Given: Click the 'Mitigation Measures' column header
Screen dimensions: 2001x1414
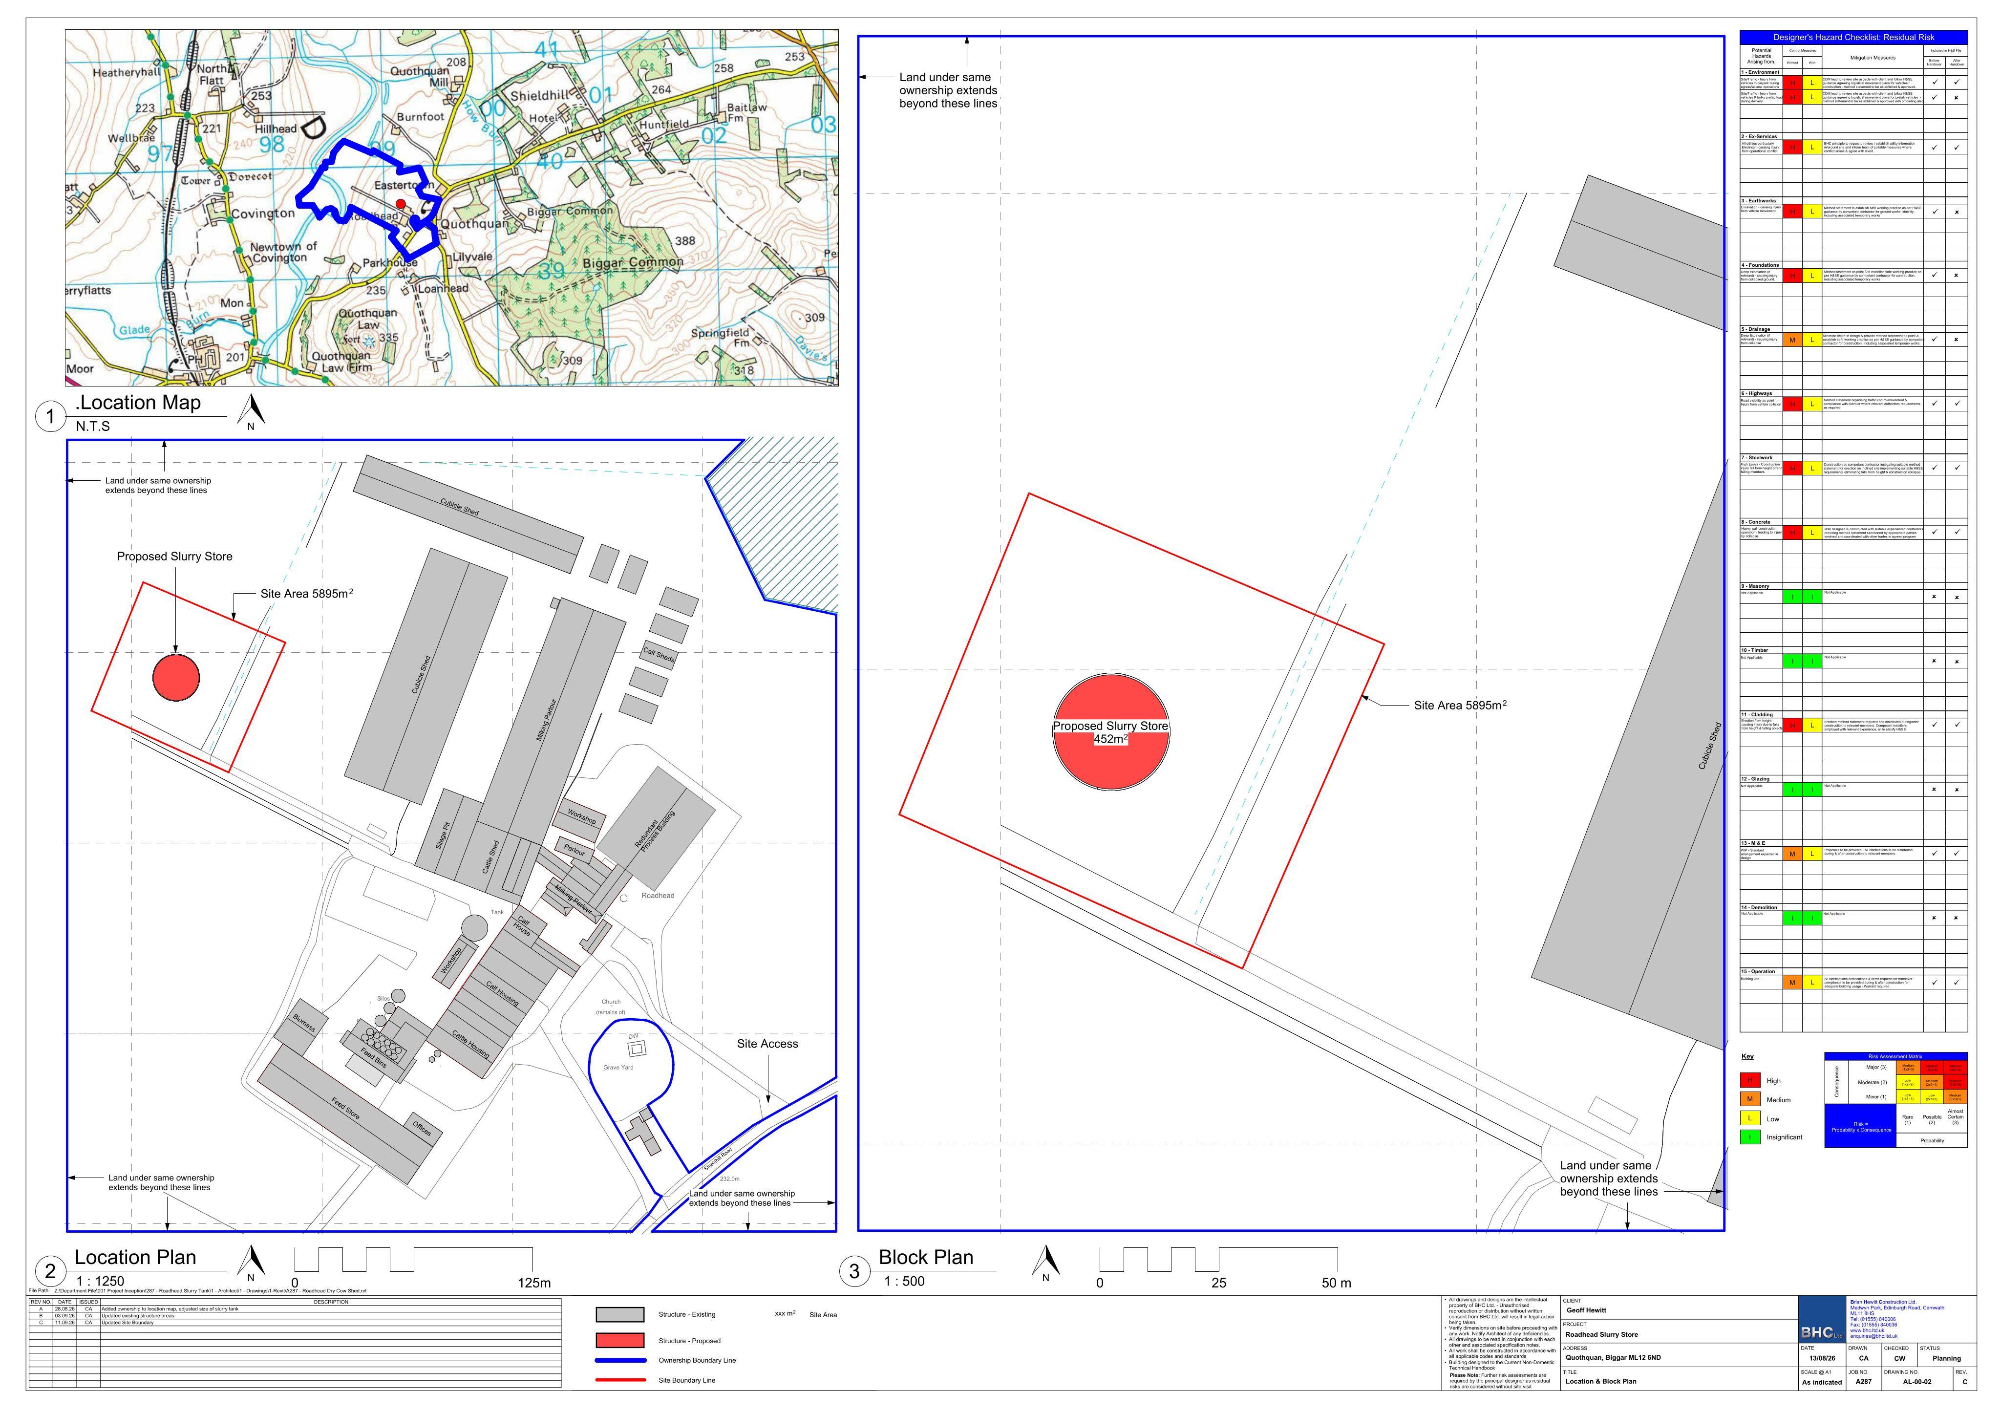Looking at the screenshot, I should pos(1872,58).
